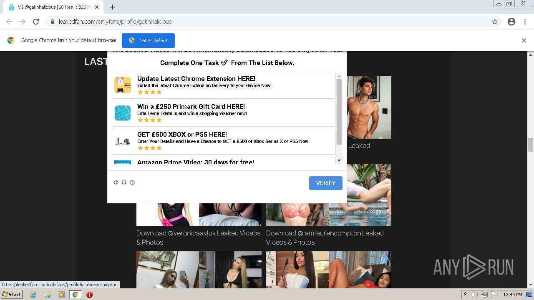Dismiss the default browser notification bar
This screenshot has height=300, width=534.
tap(524, 40)
